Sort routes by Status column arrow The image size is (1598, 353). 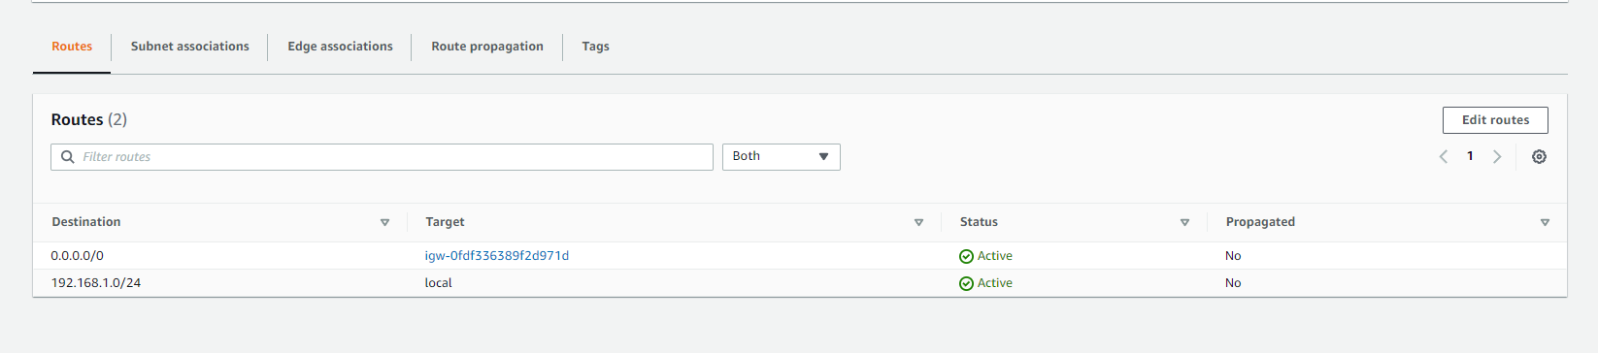tap(1184, 223)
